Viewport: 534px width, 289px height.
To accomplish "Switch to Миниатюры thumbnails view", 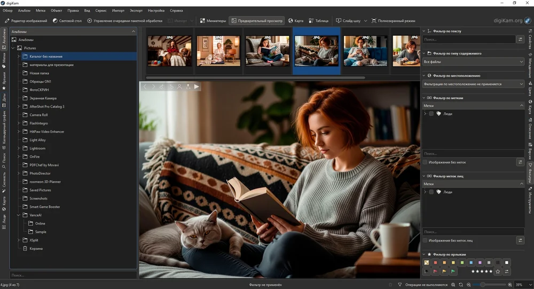I will point(213,21).
